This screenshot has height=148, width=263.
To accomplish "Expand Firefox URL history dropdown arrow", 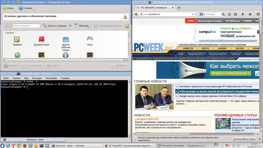I will (192, 14).
